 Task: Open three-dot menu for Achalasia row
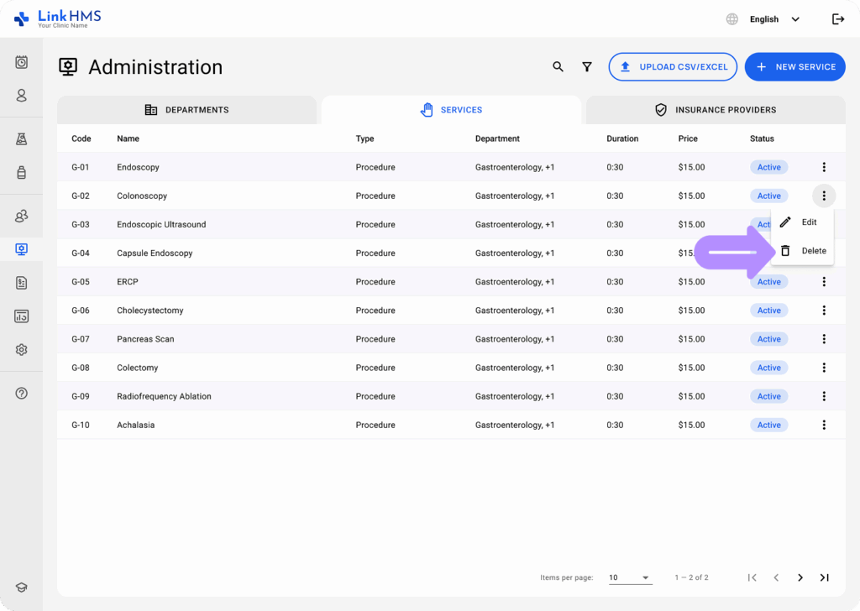coord(824,425)
